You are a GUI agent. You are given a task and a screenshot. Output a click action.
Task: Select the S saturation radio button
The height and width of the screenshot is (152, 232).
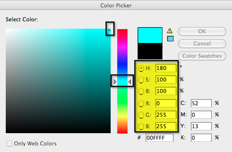pos(141,80)
